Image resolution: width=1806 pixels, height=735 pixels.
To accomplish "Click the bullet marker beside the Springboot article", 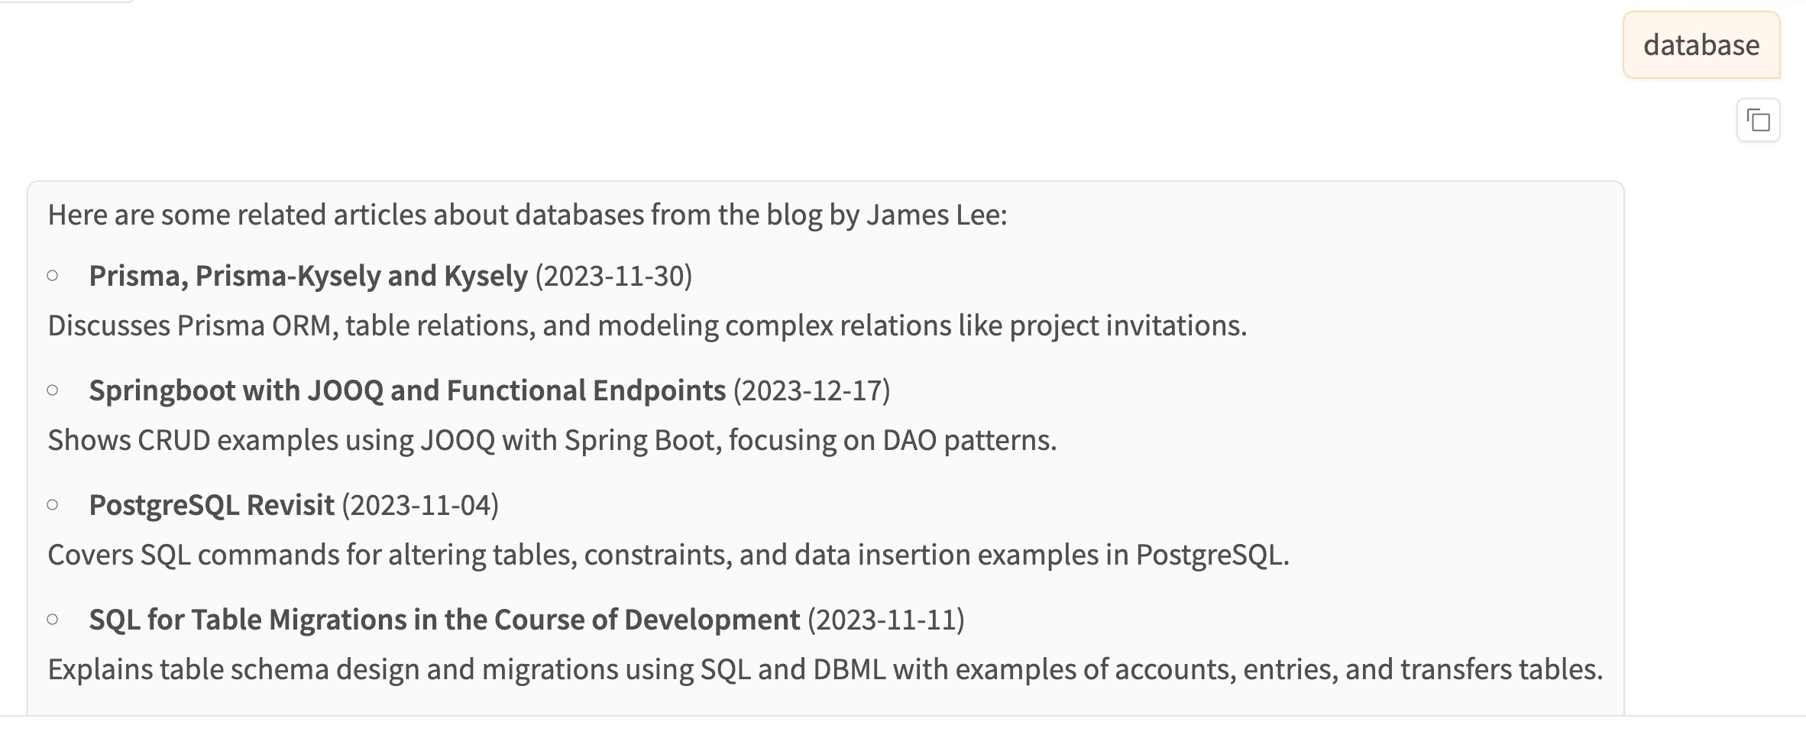I will pos(53,390).
